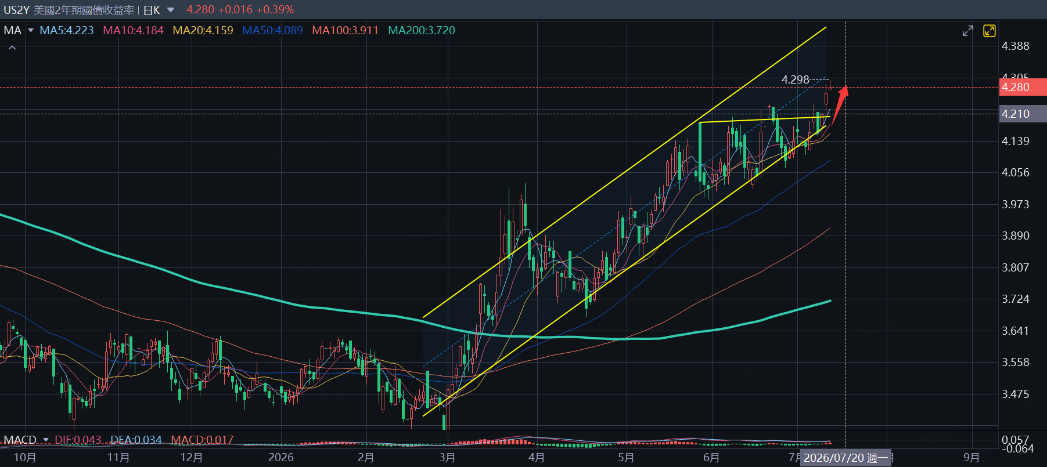The image size is (1047, 467).
Task: Open the MA indicator dropdown arrow
Action: (x=30, y=30)
